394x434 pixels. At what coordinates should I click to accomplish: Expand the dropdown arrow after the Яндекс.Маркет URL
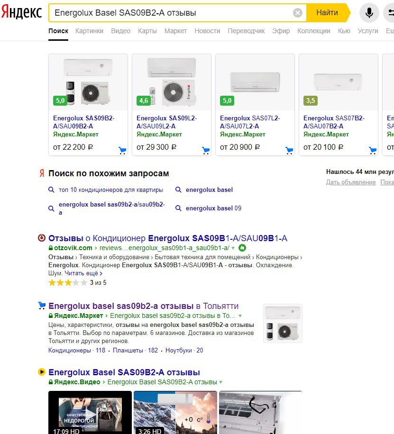pyautogui.click(x=240, y=316)
